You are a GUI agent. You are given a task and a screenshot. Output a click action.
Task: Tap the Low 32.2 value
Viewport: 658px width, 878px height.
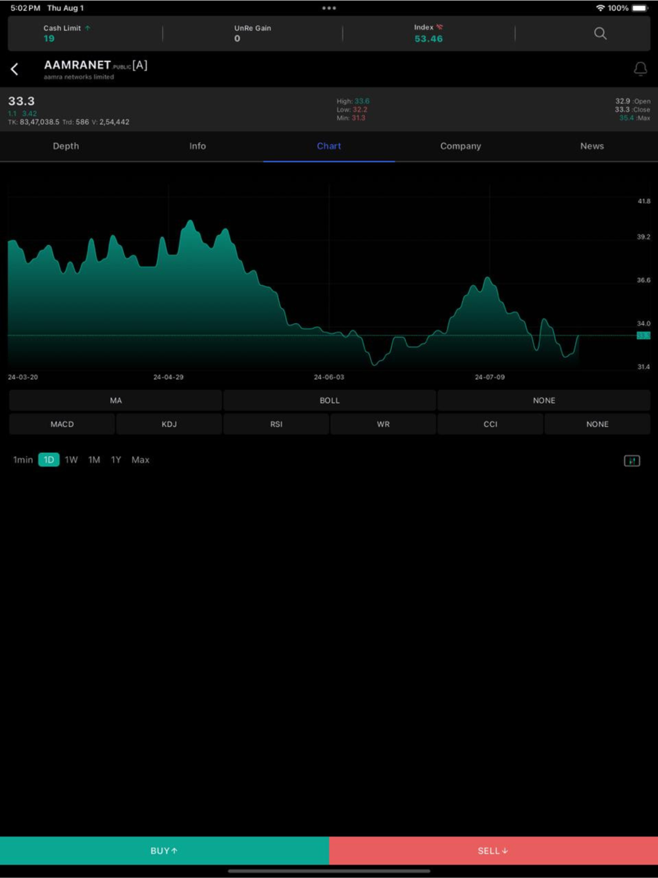[x=360, y=110]
